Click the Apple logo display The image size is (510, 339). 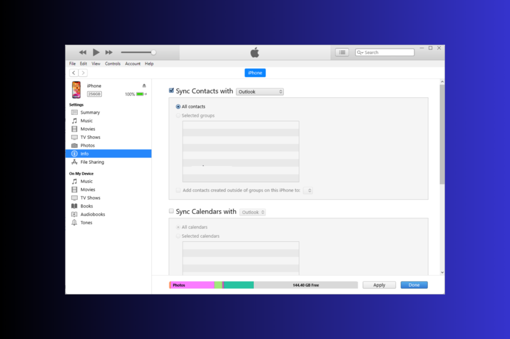tap(254, 52)
